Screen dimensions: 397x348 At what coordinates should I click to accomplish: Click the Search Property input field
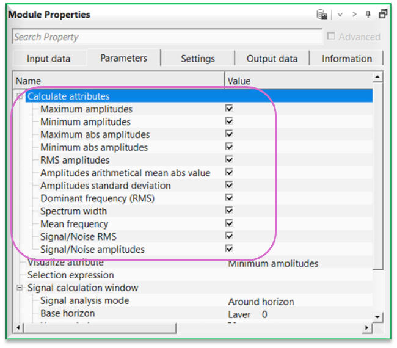pos(167,37)
